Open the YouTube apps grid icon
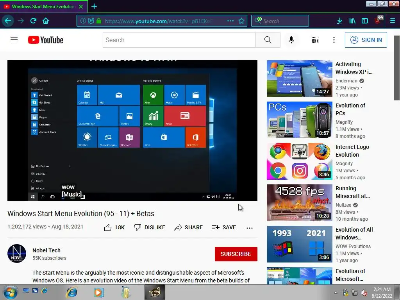400x300 pixels. (315, 40)
